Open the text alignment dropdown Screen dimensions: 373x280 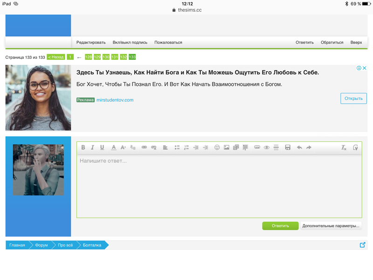pos(165,147)
